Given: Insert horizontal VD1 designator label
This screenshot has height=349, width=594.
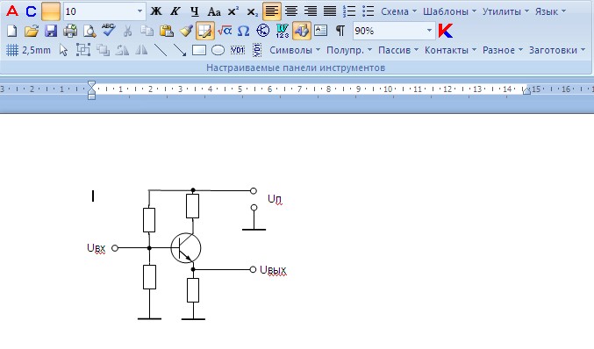Looking at the screenshot, I should pos(238,50).
